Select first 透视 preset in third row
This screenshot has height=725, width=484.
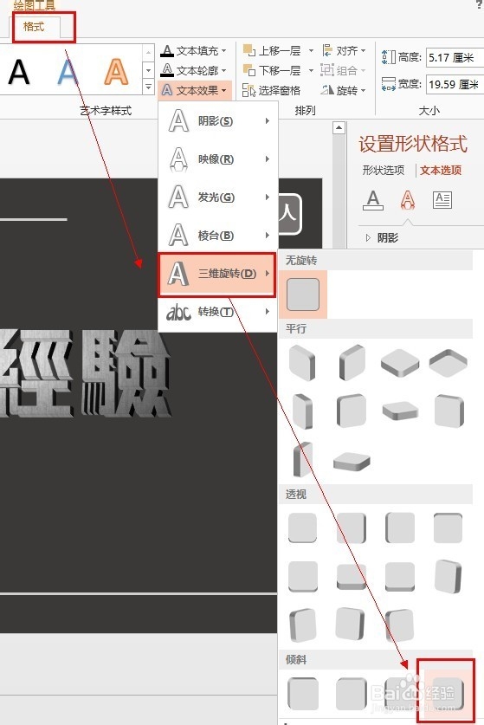coord(303,625)
